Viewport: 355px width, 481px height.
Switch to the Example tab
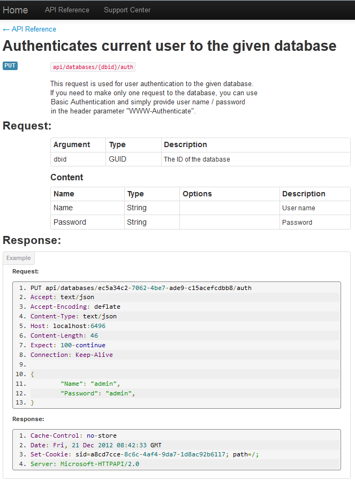(x=18, y=258)
